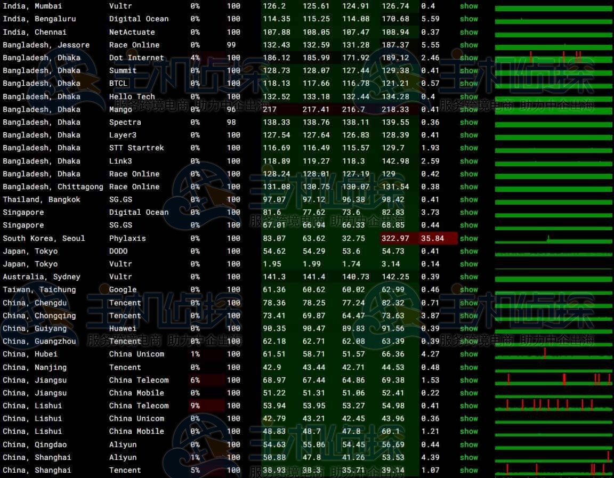
Task: Click the 9% loss value for Lishui Telecom
Action: (195, 406)
